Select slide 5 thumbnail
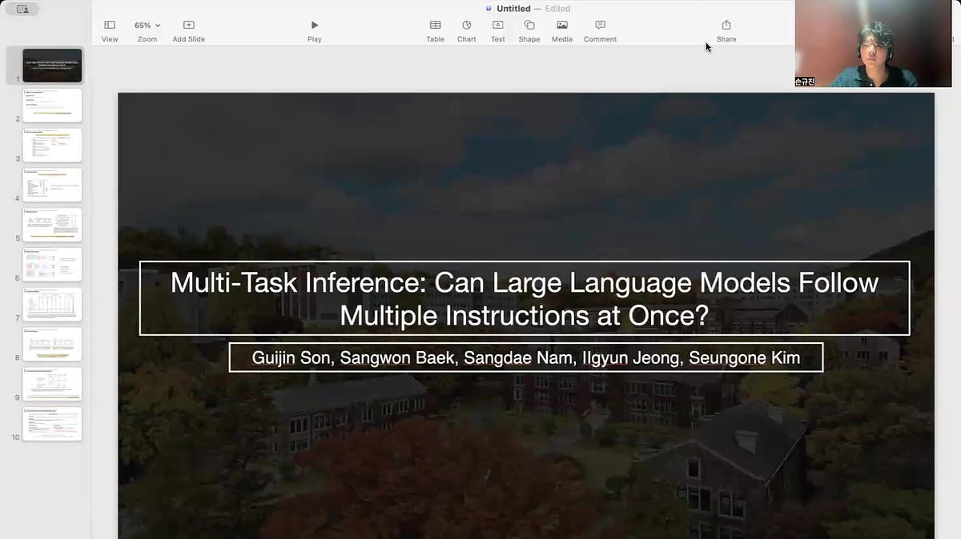The height and width of the screenshot is (539, 961). pyautogui.click(x=52, y=225)
